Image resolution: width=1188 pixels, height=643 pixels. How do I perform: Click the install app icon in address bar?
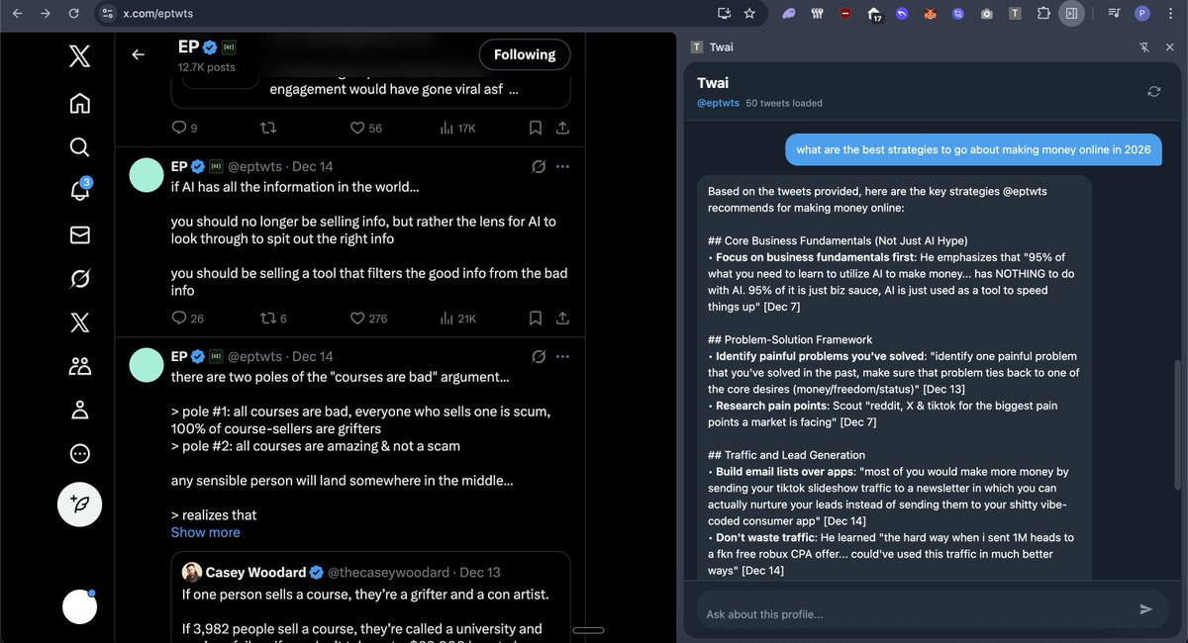tap(724, 14)
